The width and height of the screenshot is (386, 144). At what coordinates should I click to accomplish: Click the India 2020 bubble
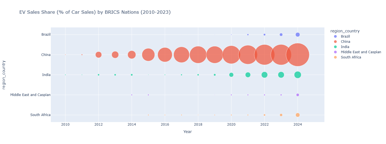coord(231,75)
